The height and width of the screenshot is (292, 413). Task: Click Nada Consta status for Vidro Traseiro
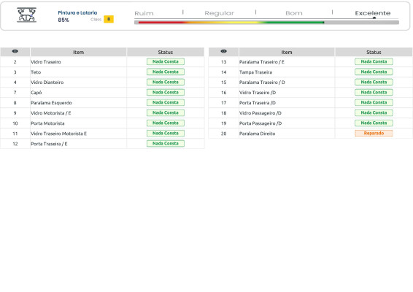(166, 61)
